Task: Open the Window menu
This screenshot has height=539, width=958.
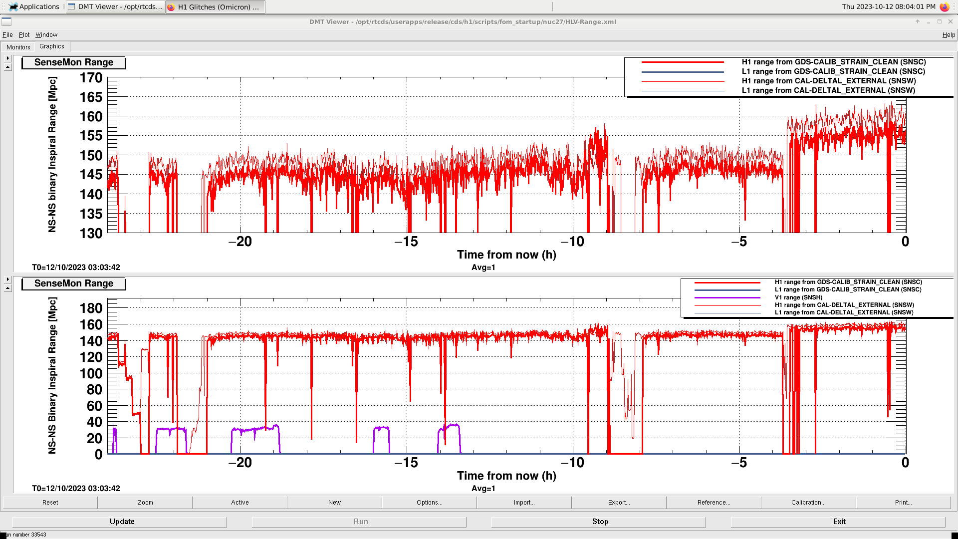Action: click(x=46, y=35)
